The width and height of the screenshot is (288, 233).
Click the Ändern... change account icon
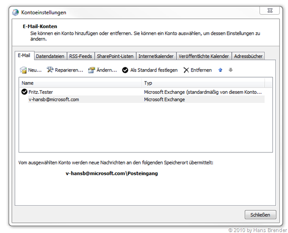tap(91, 70)
